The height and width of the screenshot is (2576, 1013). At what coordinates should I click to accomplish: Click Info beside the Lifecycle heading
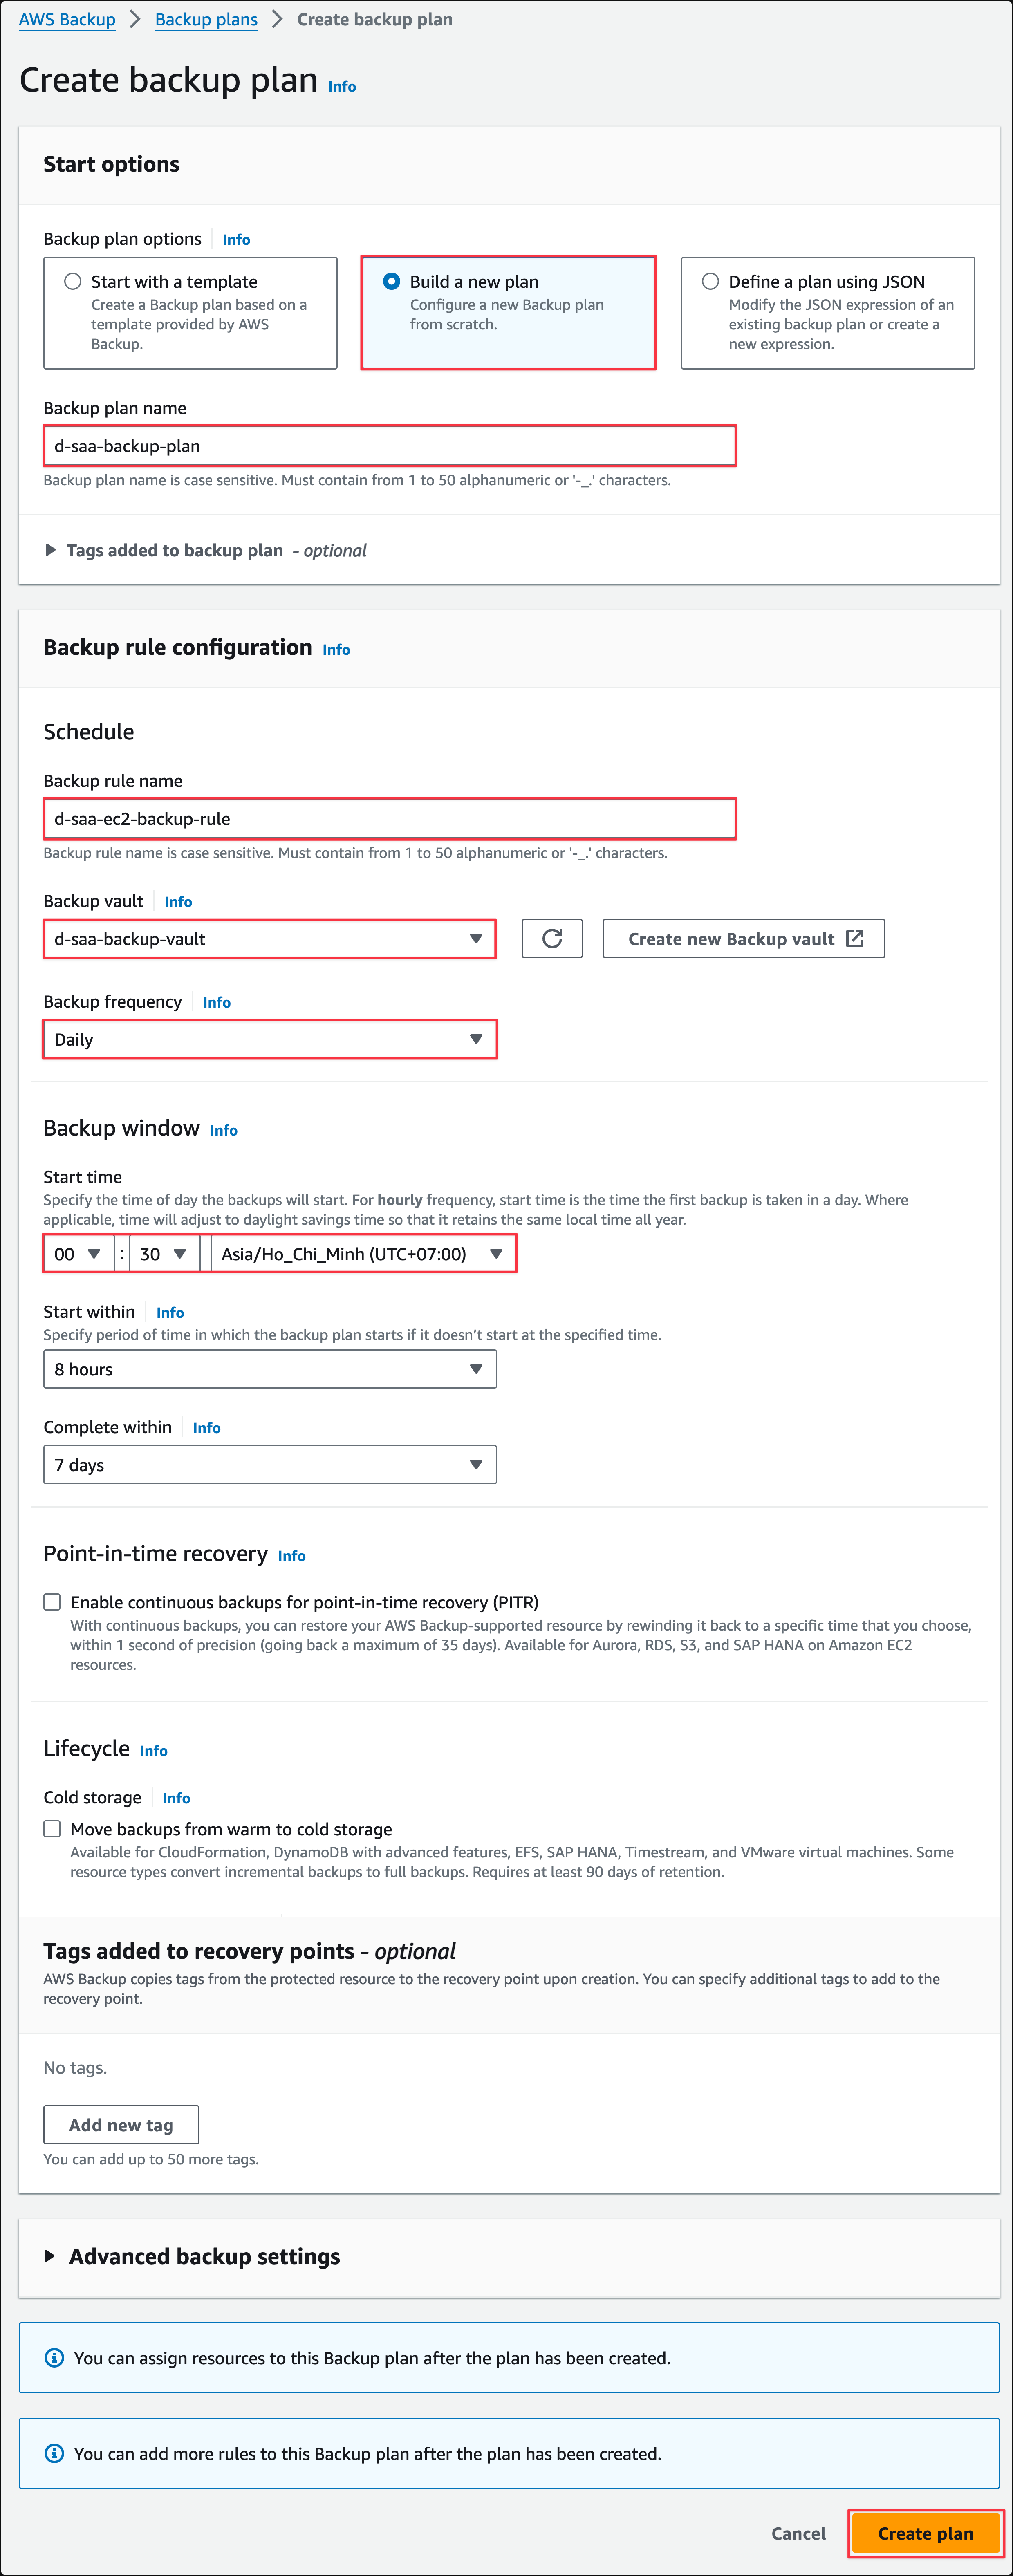pyautogui.click(x=153, y=1751)
